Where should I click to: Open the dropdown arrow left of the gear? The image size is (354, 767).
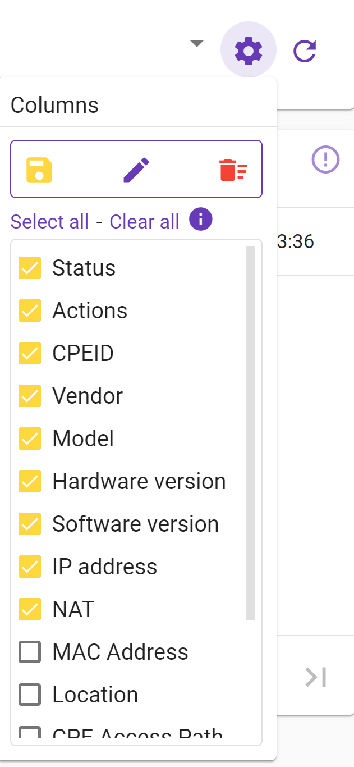196,43
